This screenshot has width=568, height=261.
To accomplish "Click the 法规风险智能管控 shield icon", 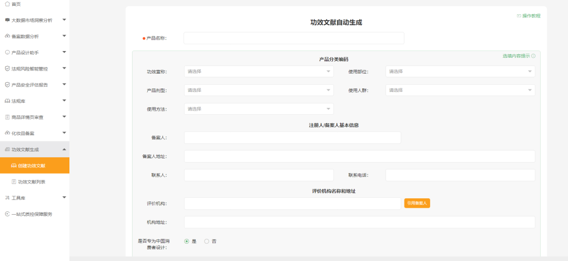I will [7, 68].
